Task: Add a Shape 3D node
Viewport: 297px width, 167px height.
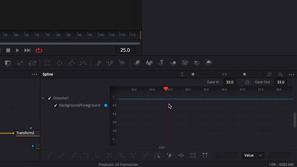Action: 149,63
